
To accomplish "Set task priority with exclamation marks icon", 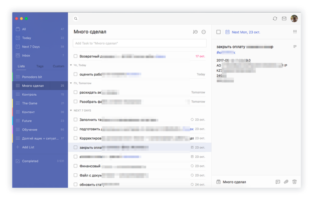I will click(x=295, y=32).
